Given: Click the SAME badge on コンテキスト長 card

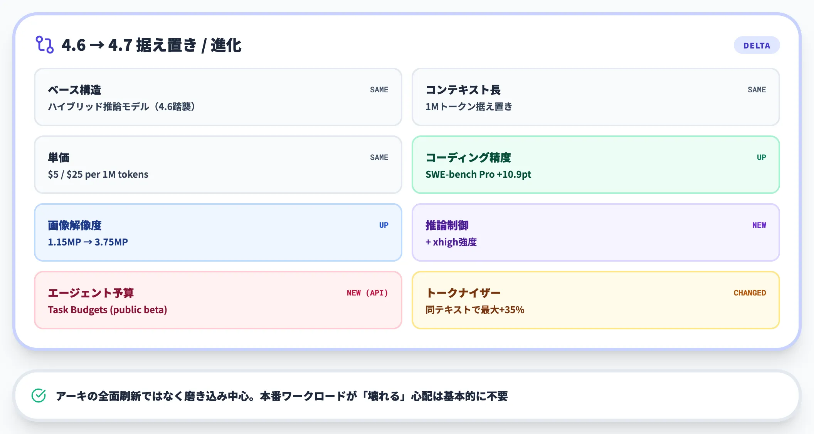Looking at the screenshot, I should coord(757,90).
